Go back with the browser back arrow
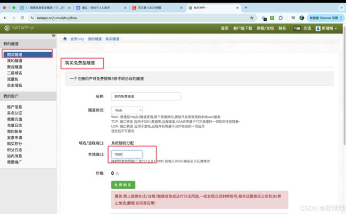 pyautogui.click(x=5, y=18)
